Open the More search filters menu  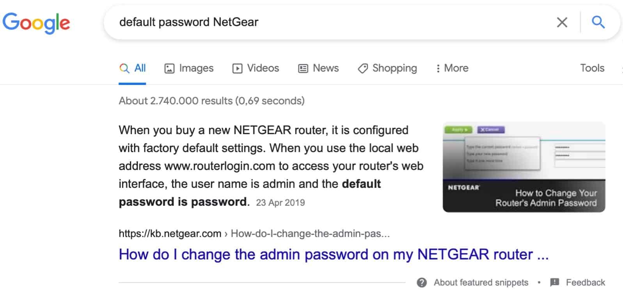pyautogui.click(x=452, y=68)
